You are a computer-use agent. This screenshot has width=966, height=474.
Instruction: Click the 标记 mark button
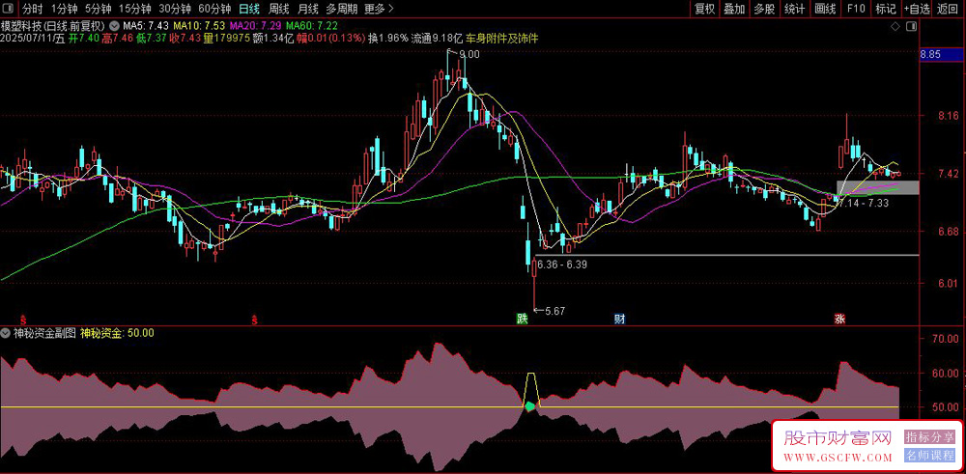click(885, 9)
